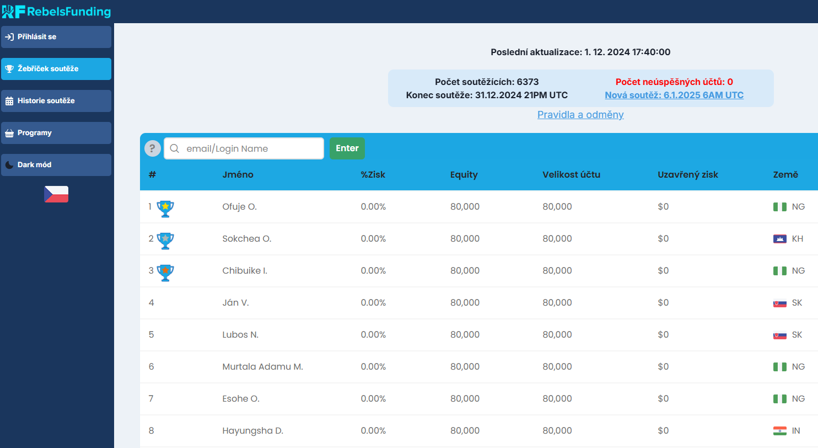This screenshot has width=818, height=448.
Task: Click India flag in Hayungsha D. row
Action: (x=779, y=431)
